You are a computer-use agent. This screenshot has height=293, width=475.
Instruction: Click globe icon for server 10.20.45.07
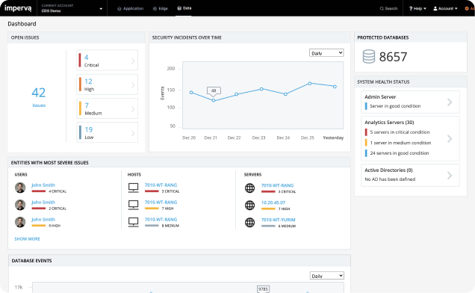[x=249, y=206]
